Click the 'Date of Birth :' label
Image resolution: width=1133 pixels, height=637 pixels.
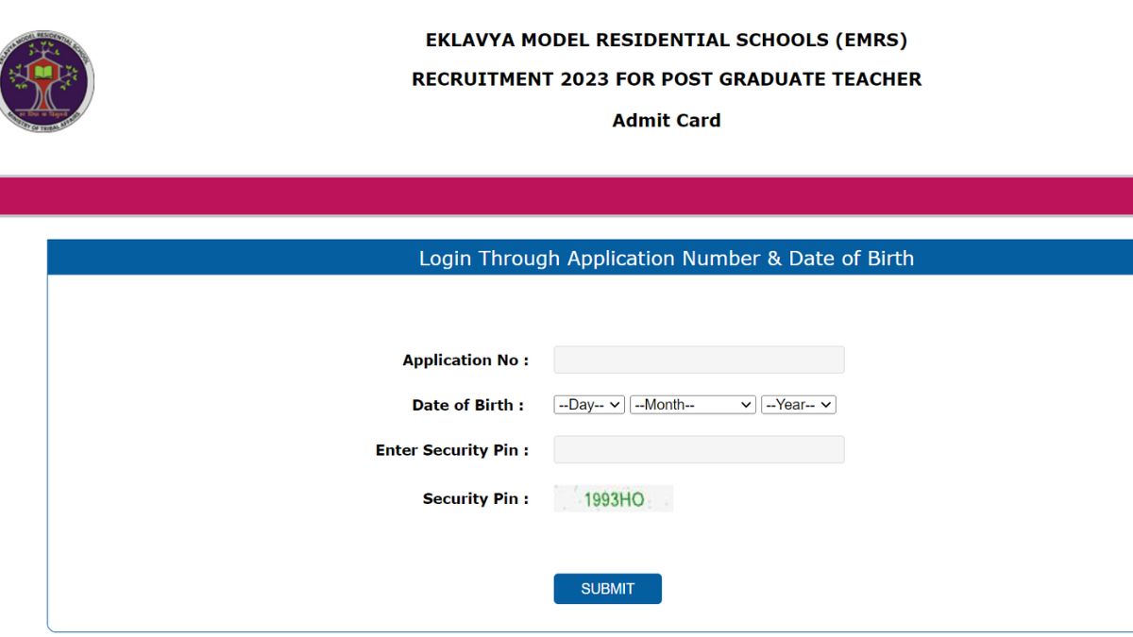[x=467, y=405]
